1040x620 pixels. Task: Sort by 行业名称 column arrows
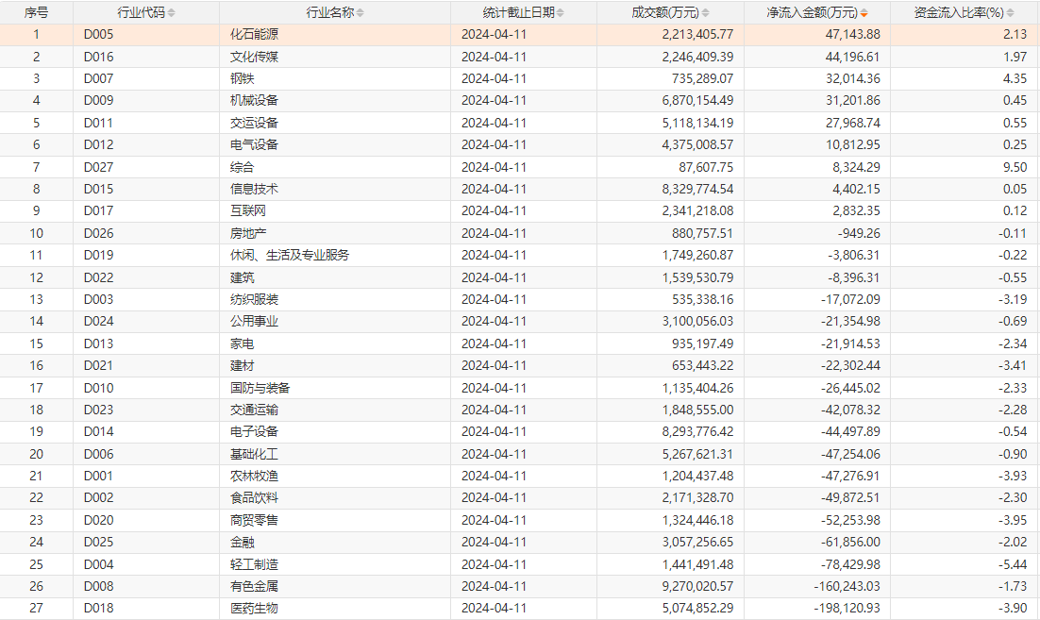(x=361, y=13)
